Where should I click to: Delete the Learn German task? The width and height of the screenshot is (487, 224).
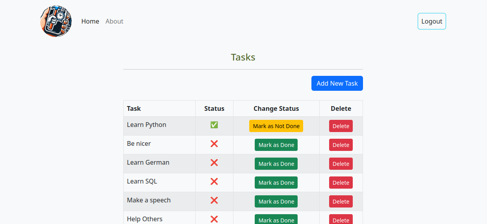pyautogui.click(x=341, y=164)
